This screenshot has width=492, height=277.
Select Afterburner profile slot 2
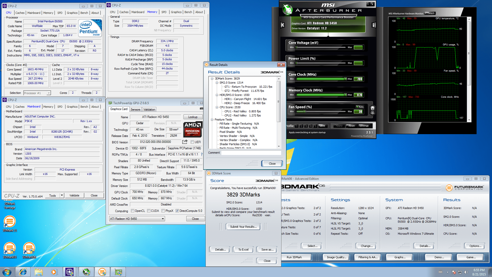(301, 126)
